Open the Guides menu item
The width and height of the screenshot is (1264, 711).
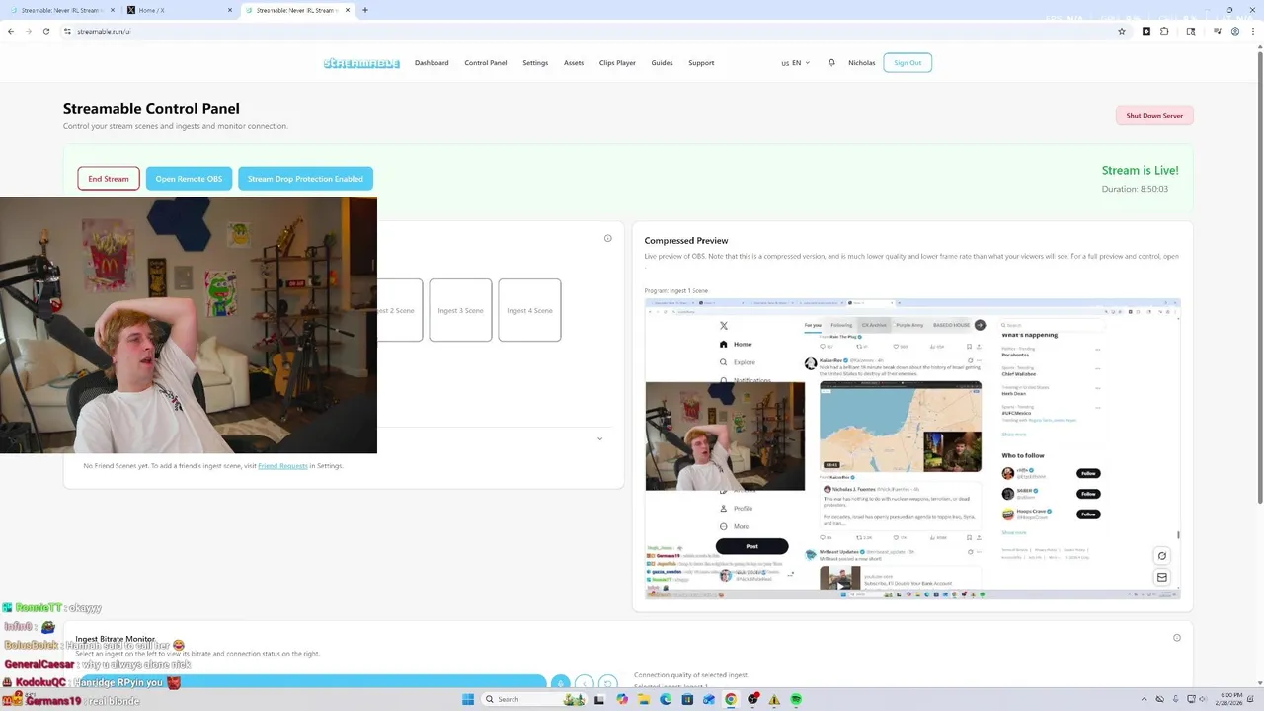coord(662,63)
